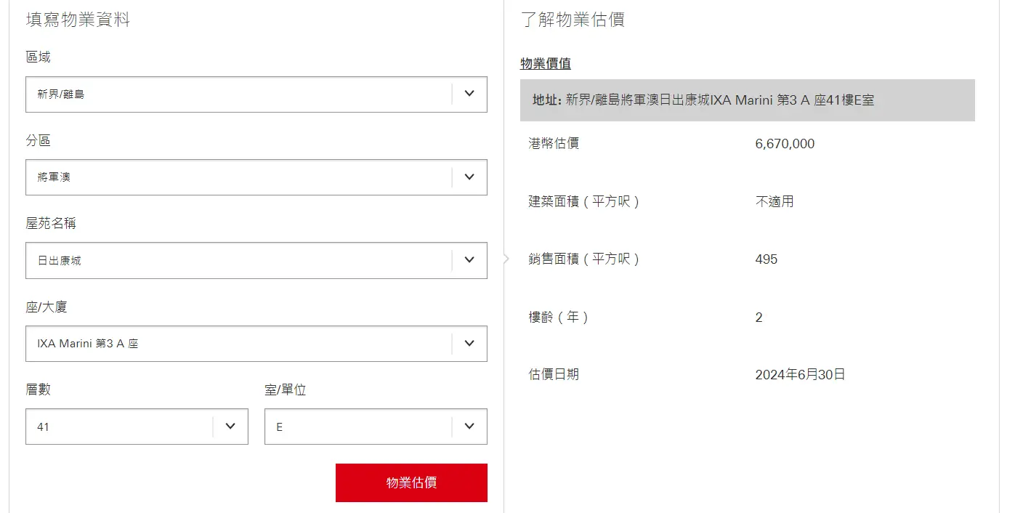Click the 估價日期 2024年6月30日 value
This screenshot has height=513, width=1015.
(801, 375)
